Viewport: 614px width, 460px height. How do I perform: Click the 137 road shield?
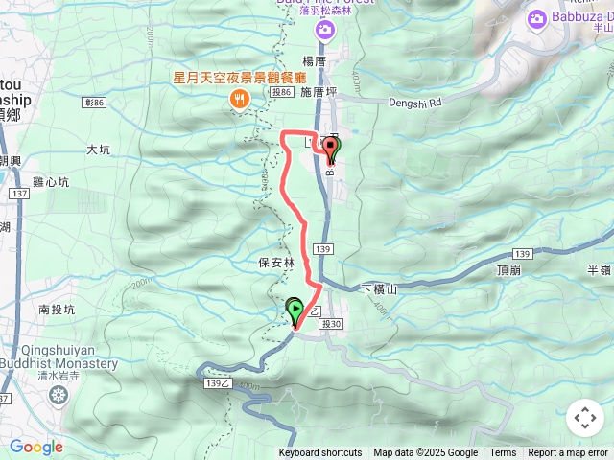tap(19, 194)
